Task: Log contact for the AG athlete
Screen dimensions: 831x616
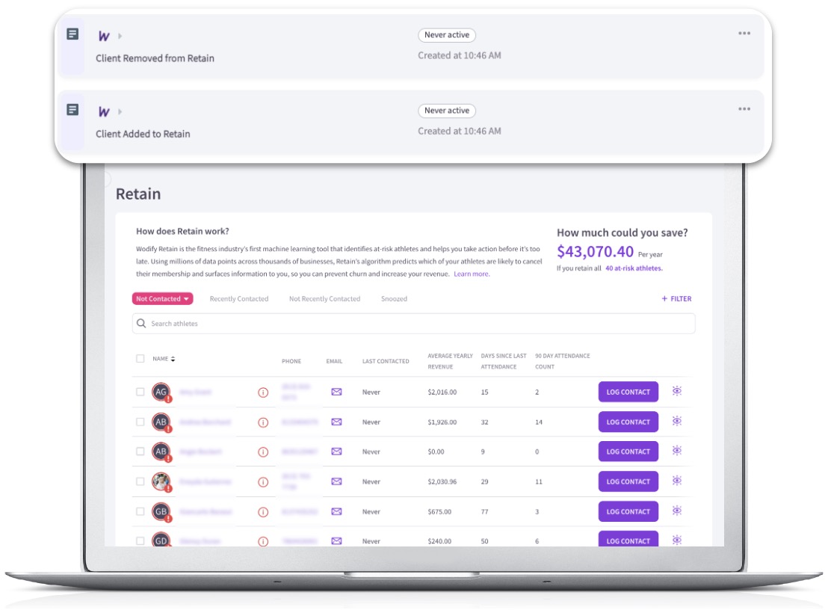Action: (628, 392)
